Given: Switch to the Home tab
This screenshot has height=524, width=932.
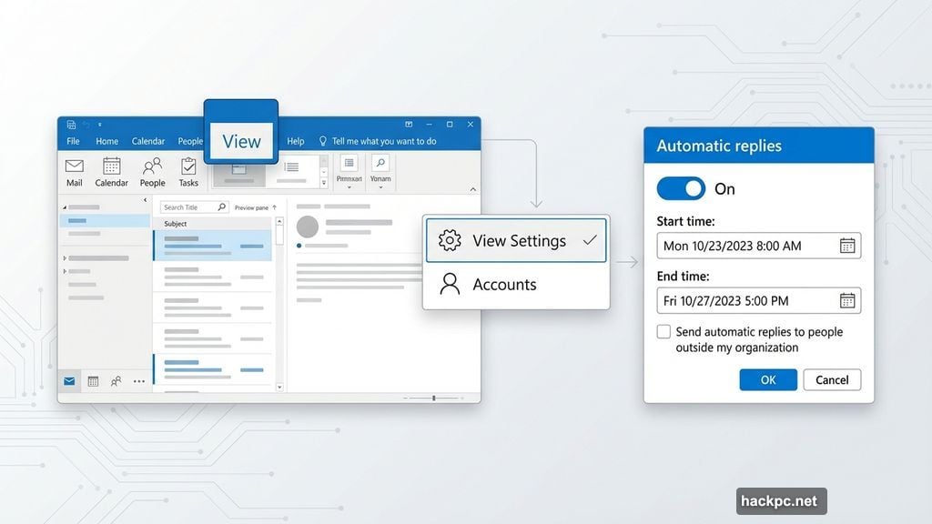Looking at the screenshot, I should 106,141.
